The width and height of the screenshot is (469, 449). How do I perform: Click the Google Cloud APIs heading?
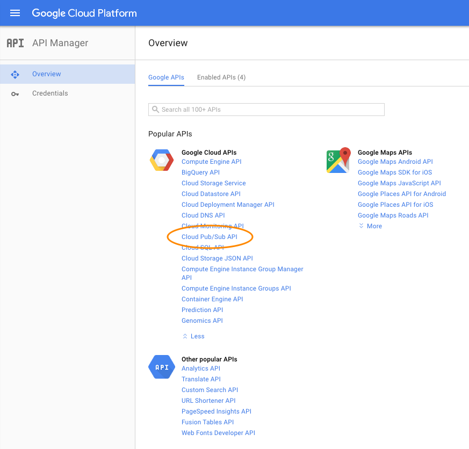click(x=209, y=153)
